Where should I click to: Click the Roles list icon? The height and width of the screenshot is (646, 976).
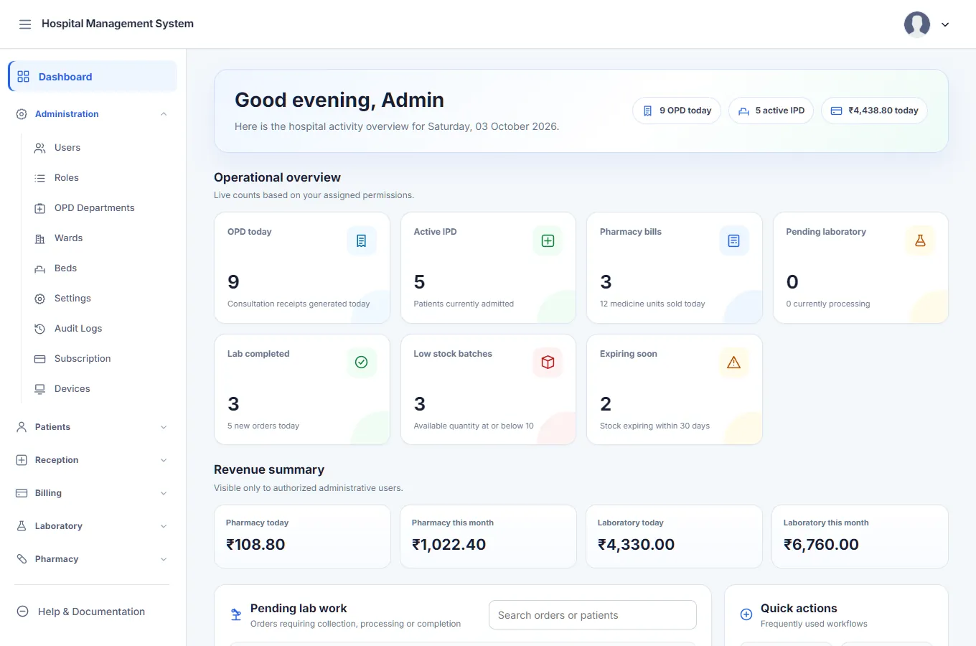(x=40, y=178)
